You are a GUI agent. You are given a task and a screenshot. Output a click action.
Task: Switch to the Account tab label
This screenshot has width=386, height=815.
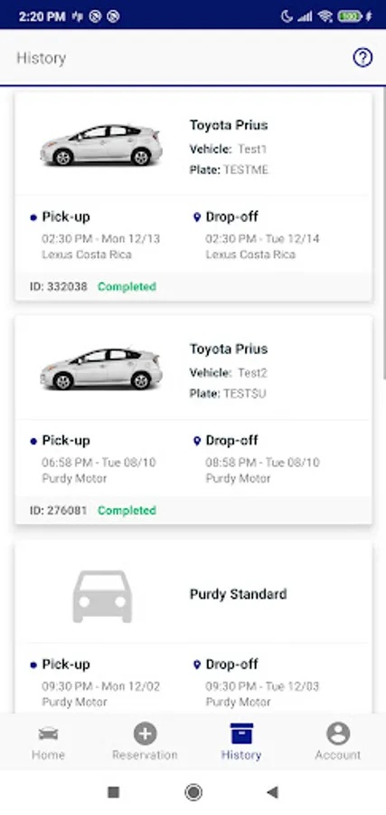(x=338, y=754)
